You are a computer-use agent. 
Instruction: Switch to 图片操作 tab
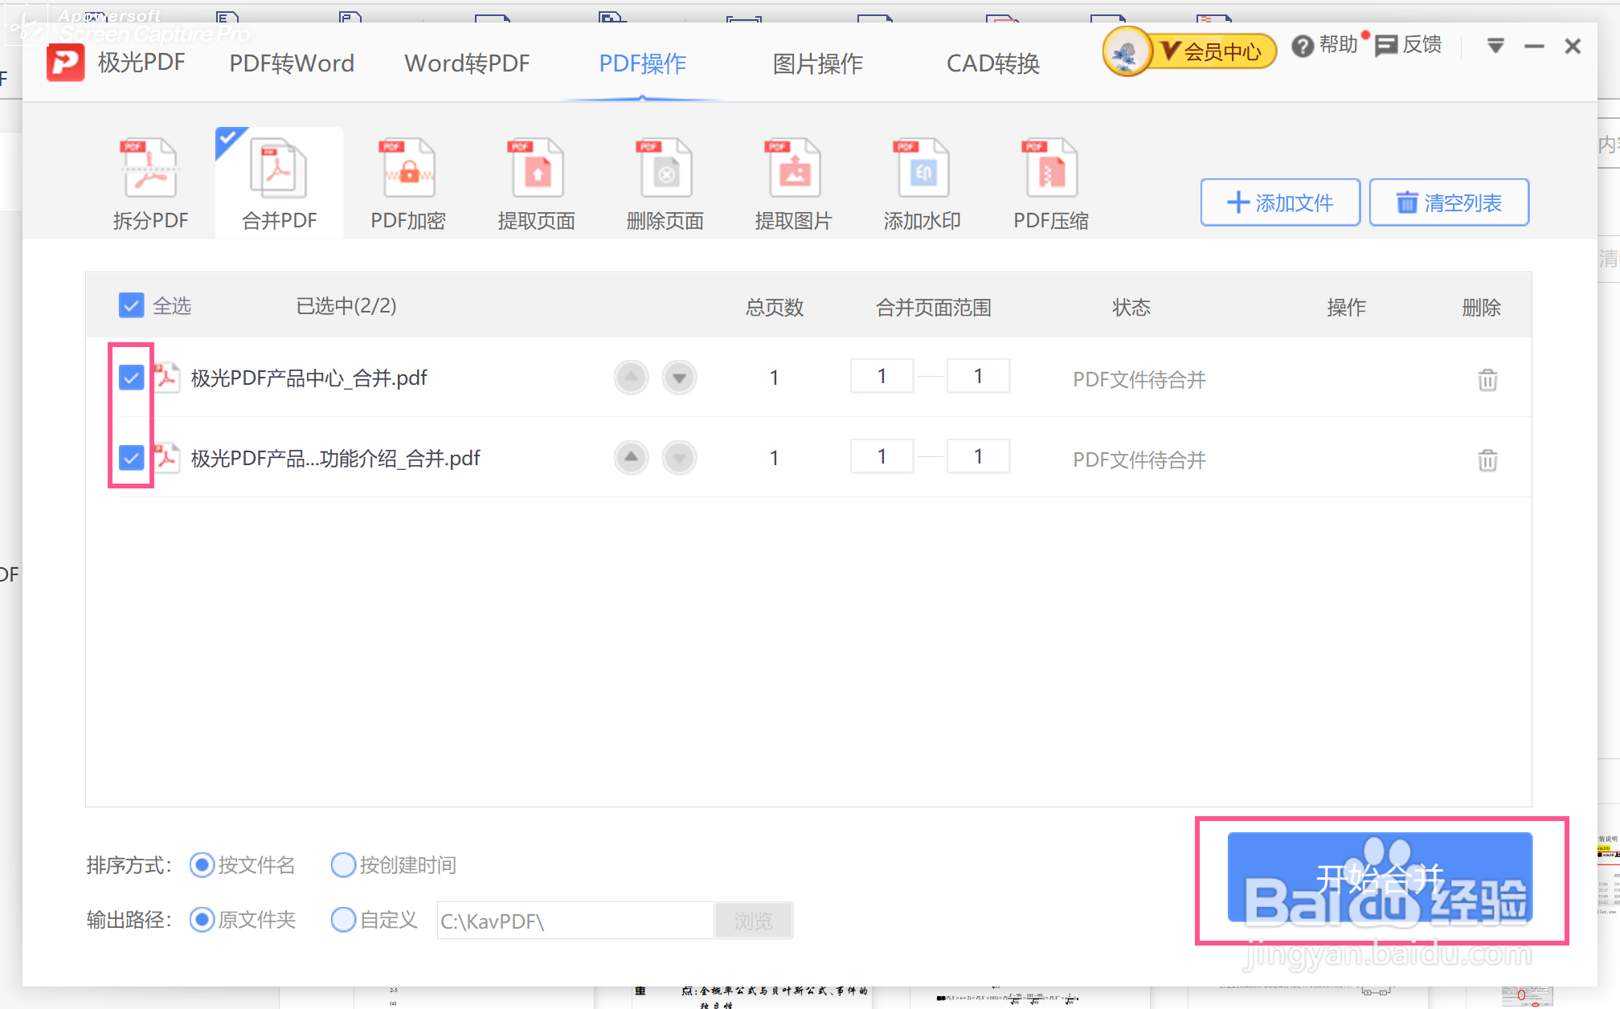818,63
